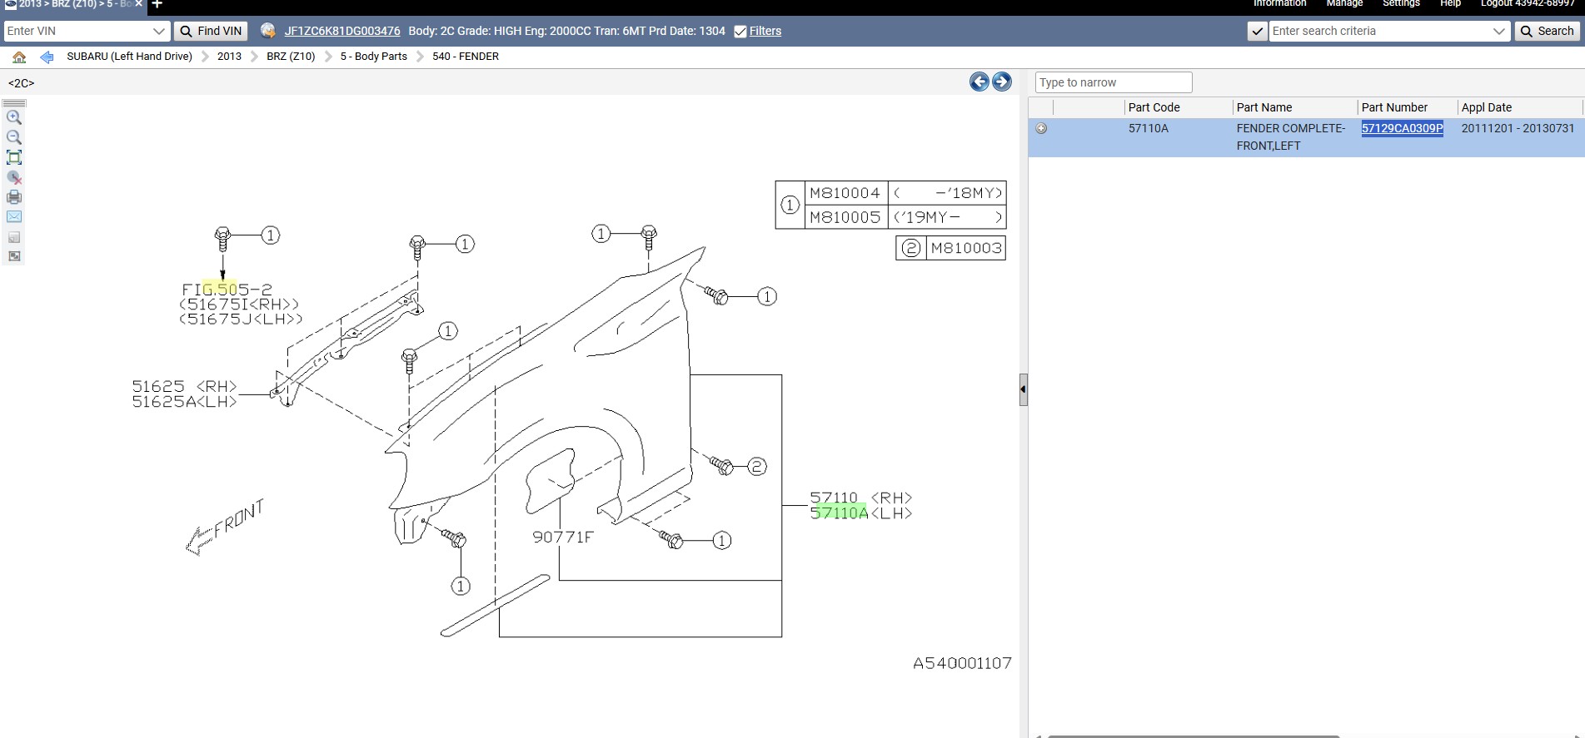Open the search criteria dropdown arrow

pyautogui.click(x=1499, y=32)
